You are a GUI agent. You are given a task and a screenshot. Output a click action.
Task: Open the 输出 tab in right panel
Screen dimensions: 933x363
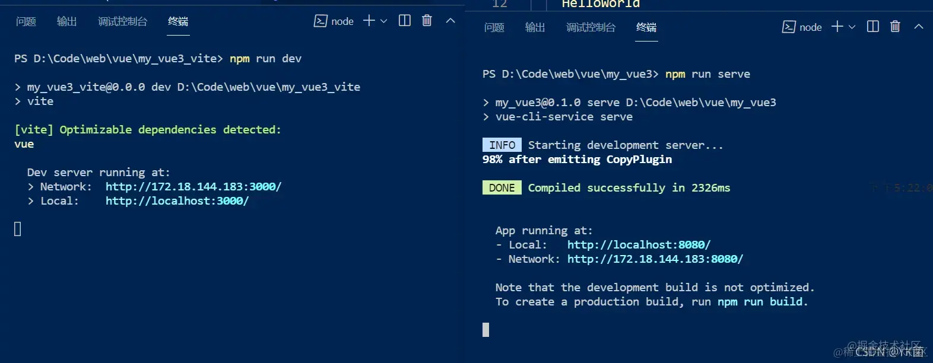click(x=535, y=27)
